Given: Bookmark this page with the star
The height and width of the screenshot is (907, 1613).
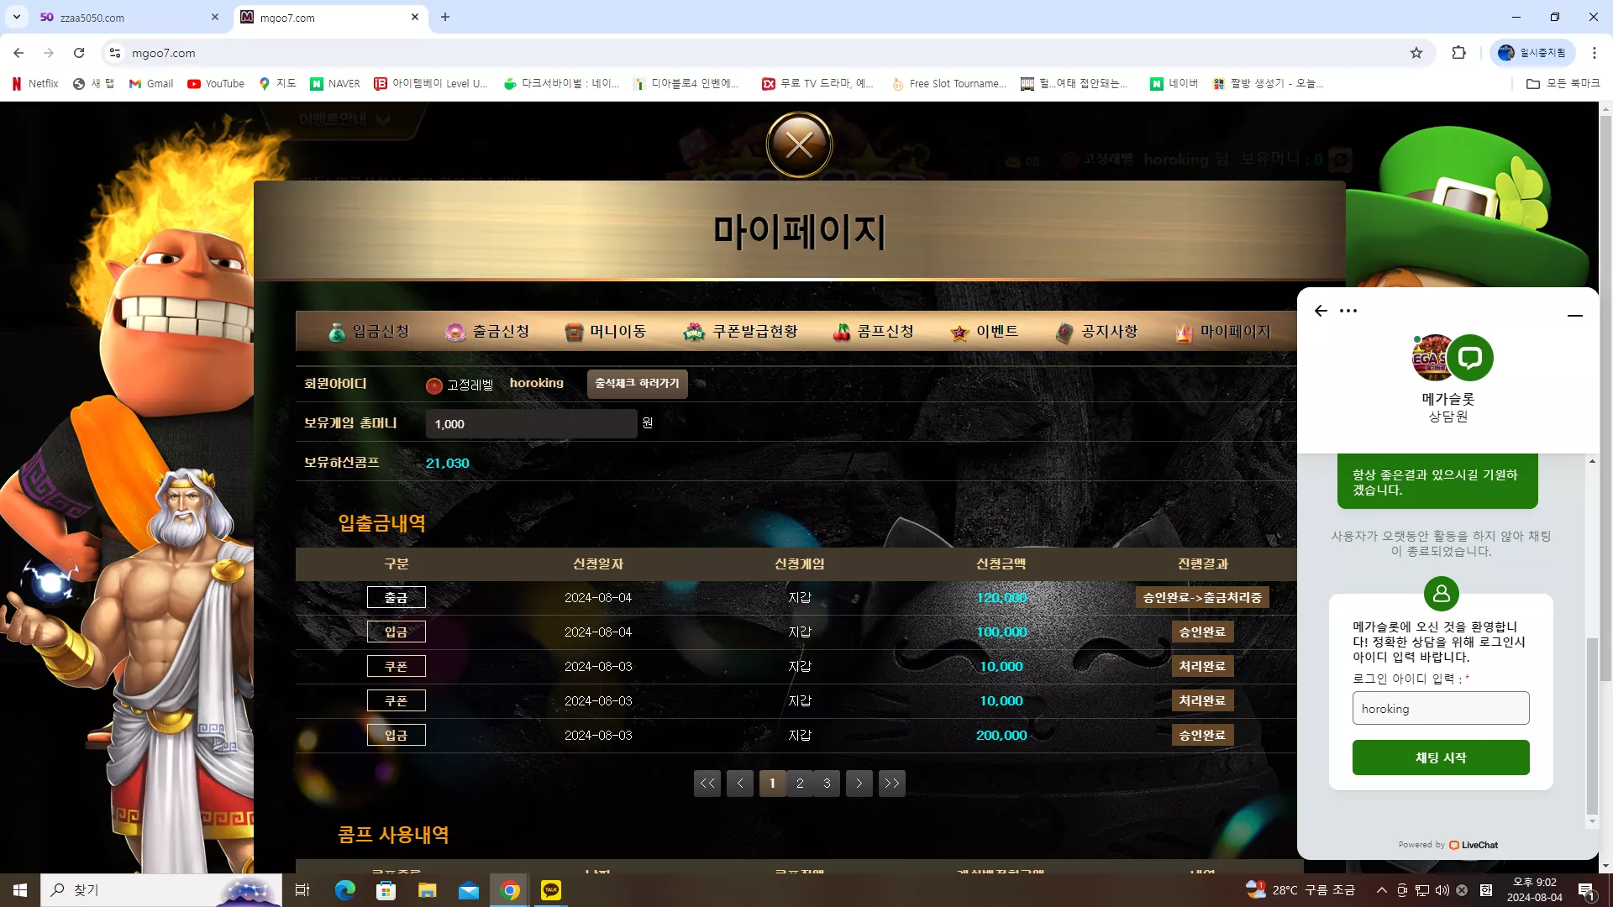Looking at the screenshot, I should tap(1416, 53).
